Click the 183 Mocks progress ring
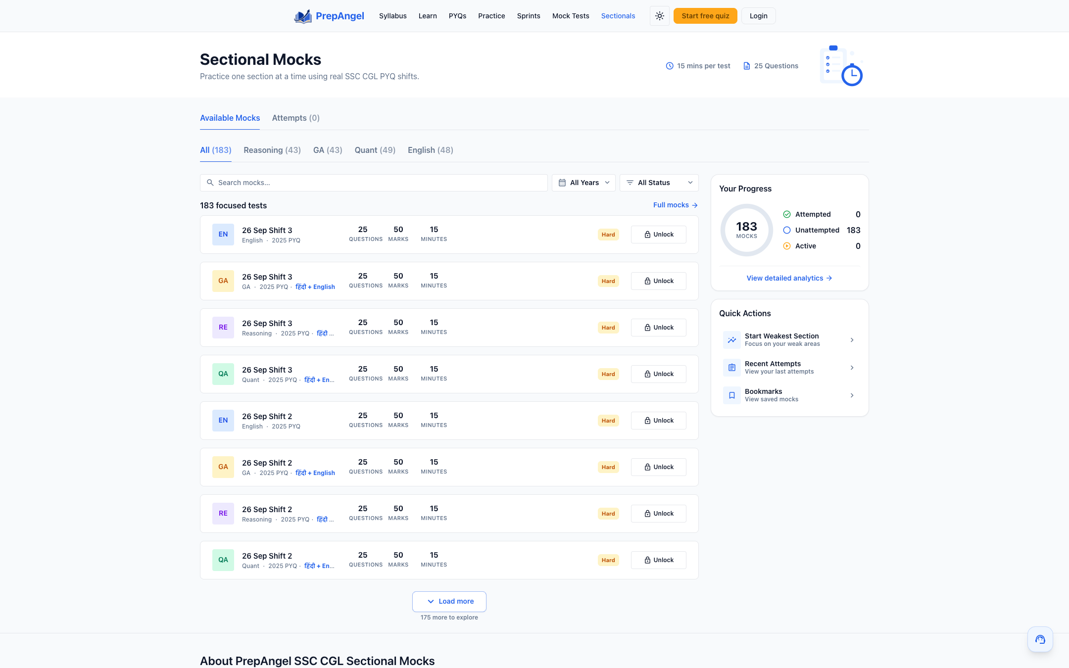 click(746, 230)
